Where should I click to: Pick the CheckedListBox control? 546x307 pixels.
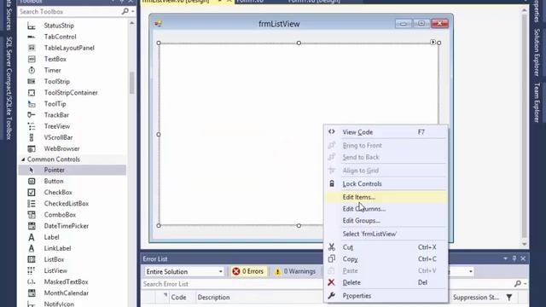point(67,203)
